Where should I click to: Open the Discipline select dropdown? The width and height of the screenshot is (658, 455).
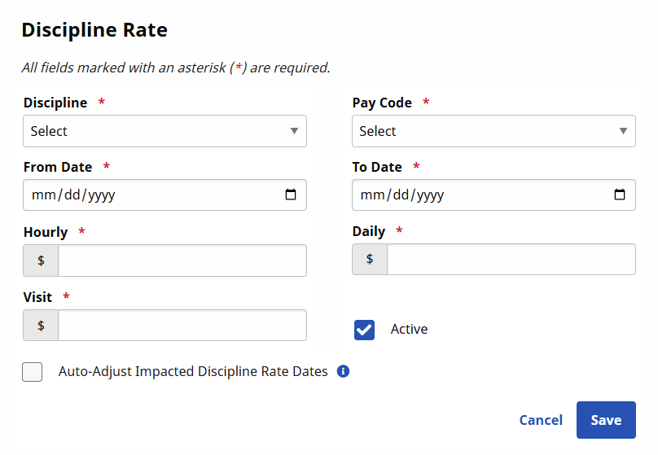pyautogui.click(x=155, y=131)
